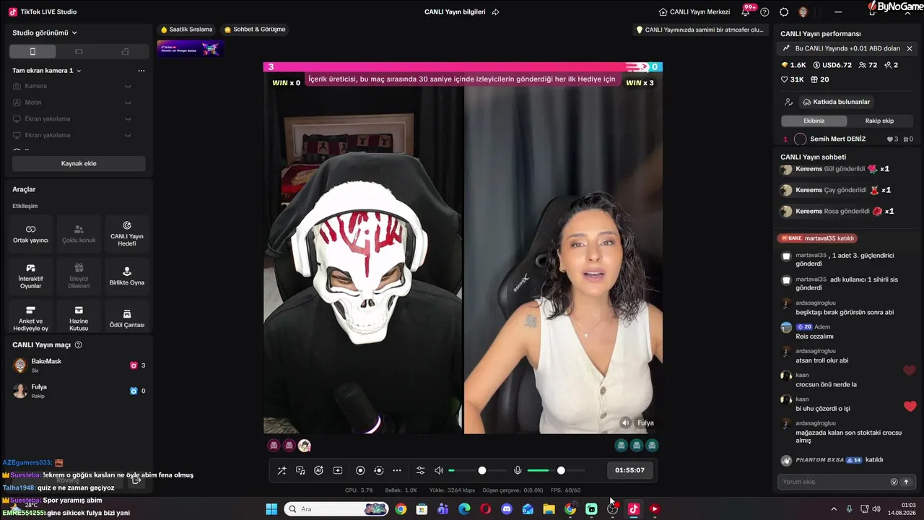Open the İnteraktif Oyunlar tool

pyautogui.click(x=30, y=276)
